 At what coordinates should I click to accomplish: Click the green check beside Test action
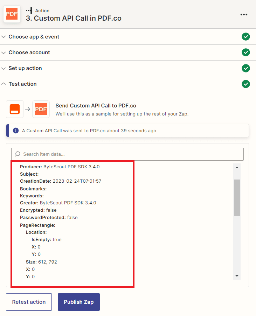pyautogui.click(x=246, y=84)
